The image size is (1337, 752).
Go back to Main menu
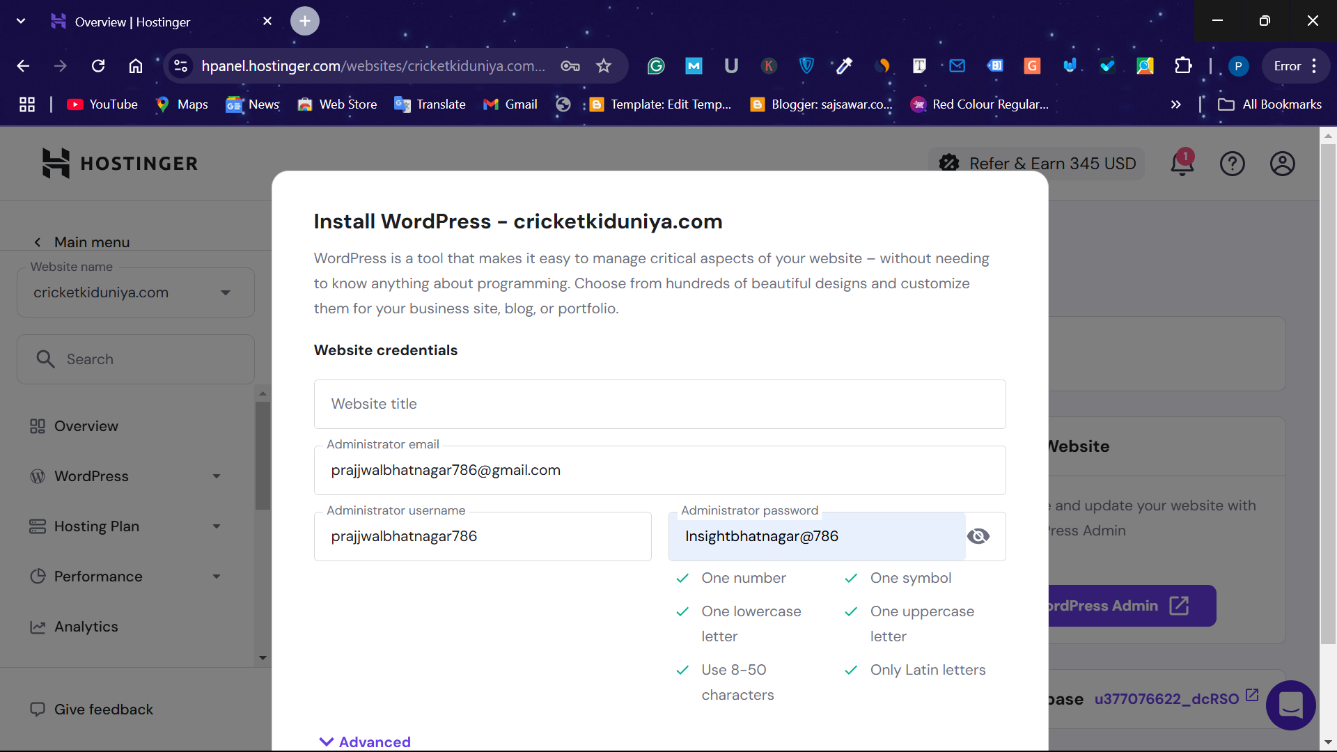tap(82, 242)
